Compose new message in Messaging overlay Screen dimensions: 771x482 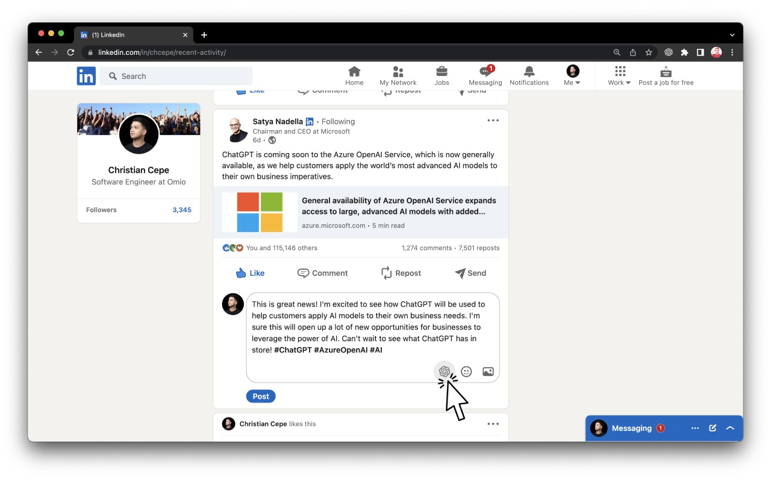[713, 428]
